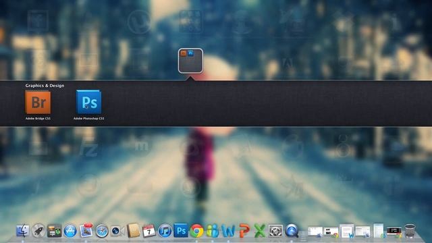Launch Microsoft PowerPoint from the Dock
The width and height of the screenshot is (432, 243).
pyautogui.click(x=244, y=231)
